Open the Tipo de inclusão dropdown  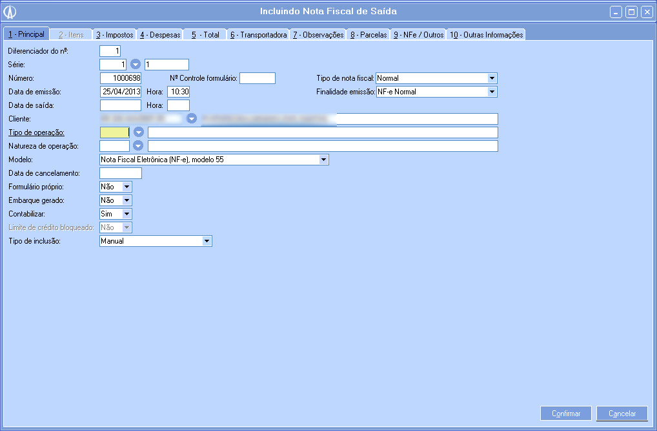[x=207, y=241]
